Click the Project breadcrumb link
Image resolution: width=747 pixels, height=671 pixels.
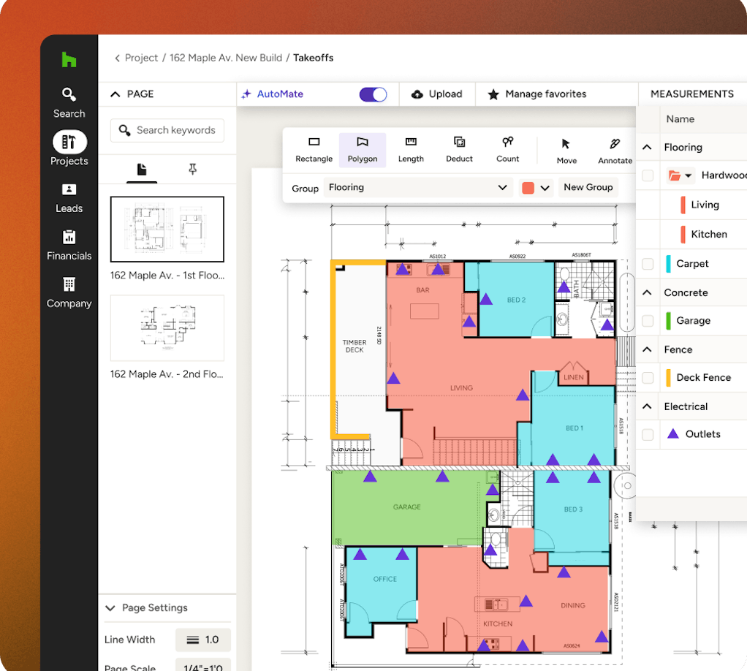pyautogui.click(x=141, y=58)
